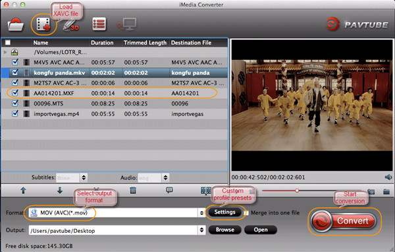This screenshot has width=395, height=252.
Task: Move selected item up with arrow icon
Action: pos(23,190)
